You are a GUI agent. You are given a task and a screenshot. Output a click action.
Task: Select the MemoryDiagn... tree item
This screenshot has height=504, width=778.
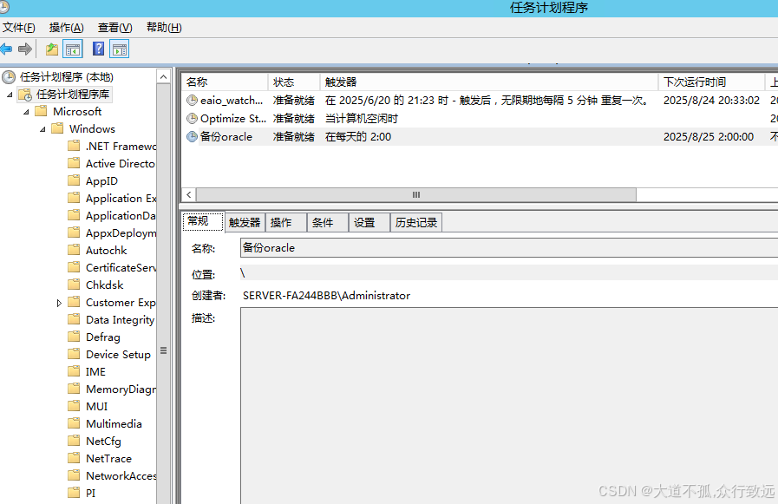[121, 389]
